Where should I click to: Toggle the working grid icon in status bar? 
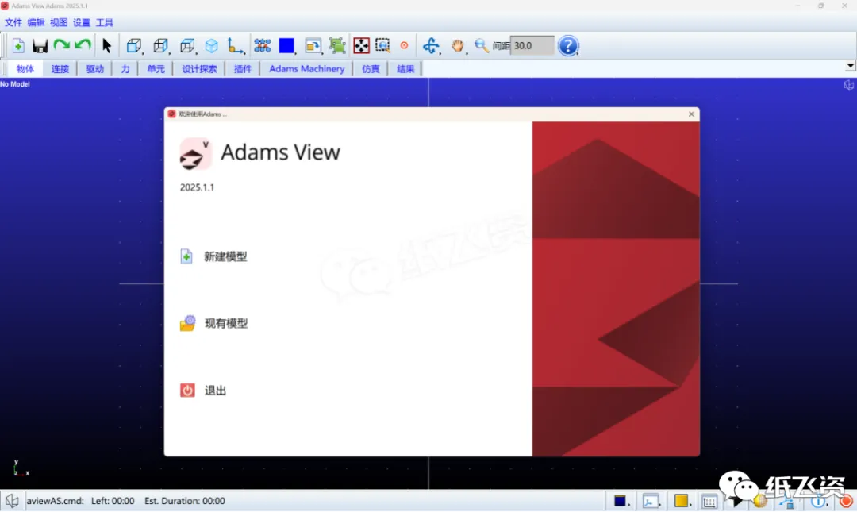pyautogui.click(x=709, y=501)
